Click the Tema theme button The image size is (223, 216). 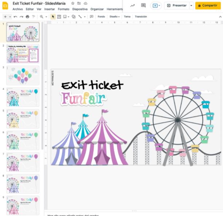(127, 17)
